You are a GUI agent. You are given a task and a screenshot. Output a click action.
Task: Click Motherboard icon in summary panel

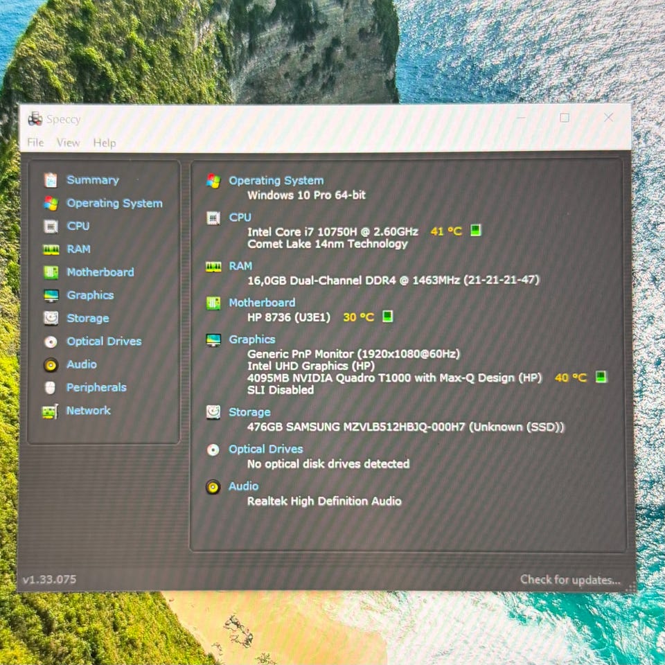[x=213, y=303]
